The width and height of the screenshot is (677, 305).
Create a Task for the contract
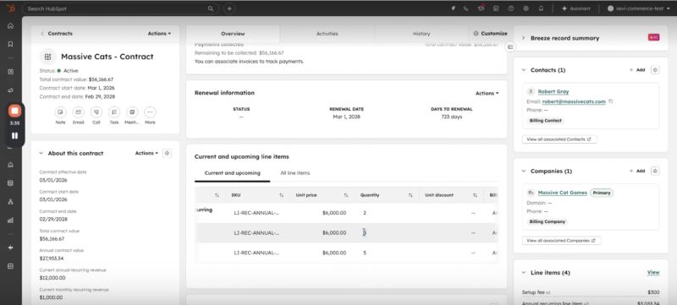coord(114,116)
